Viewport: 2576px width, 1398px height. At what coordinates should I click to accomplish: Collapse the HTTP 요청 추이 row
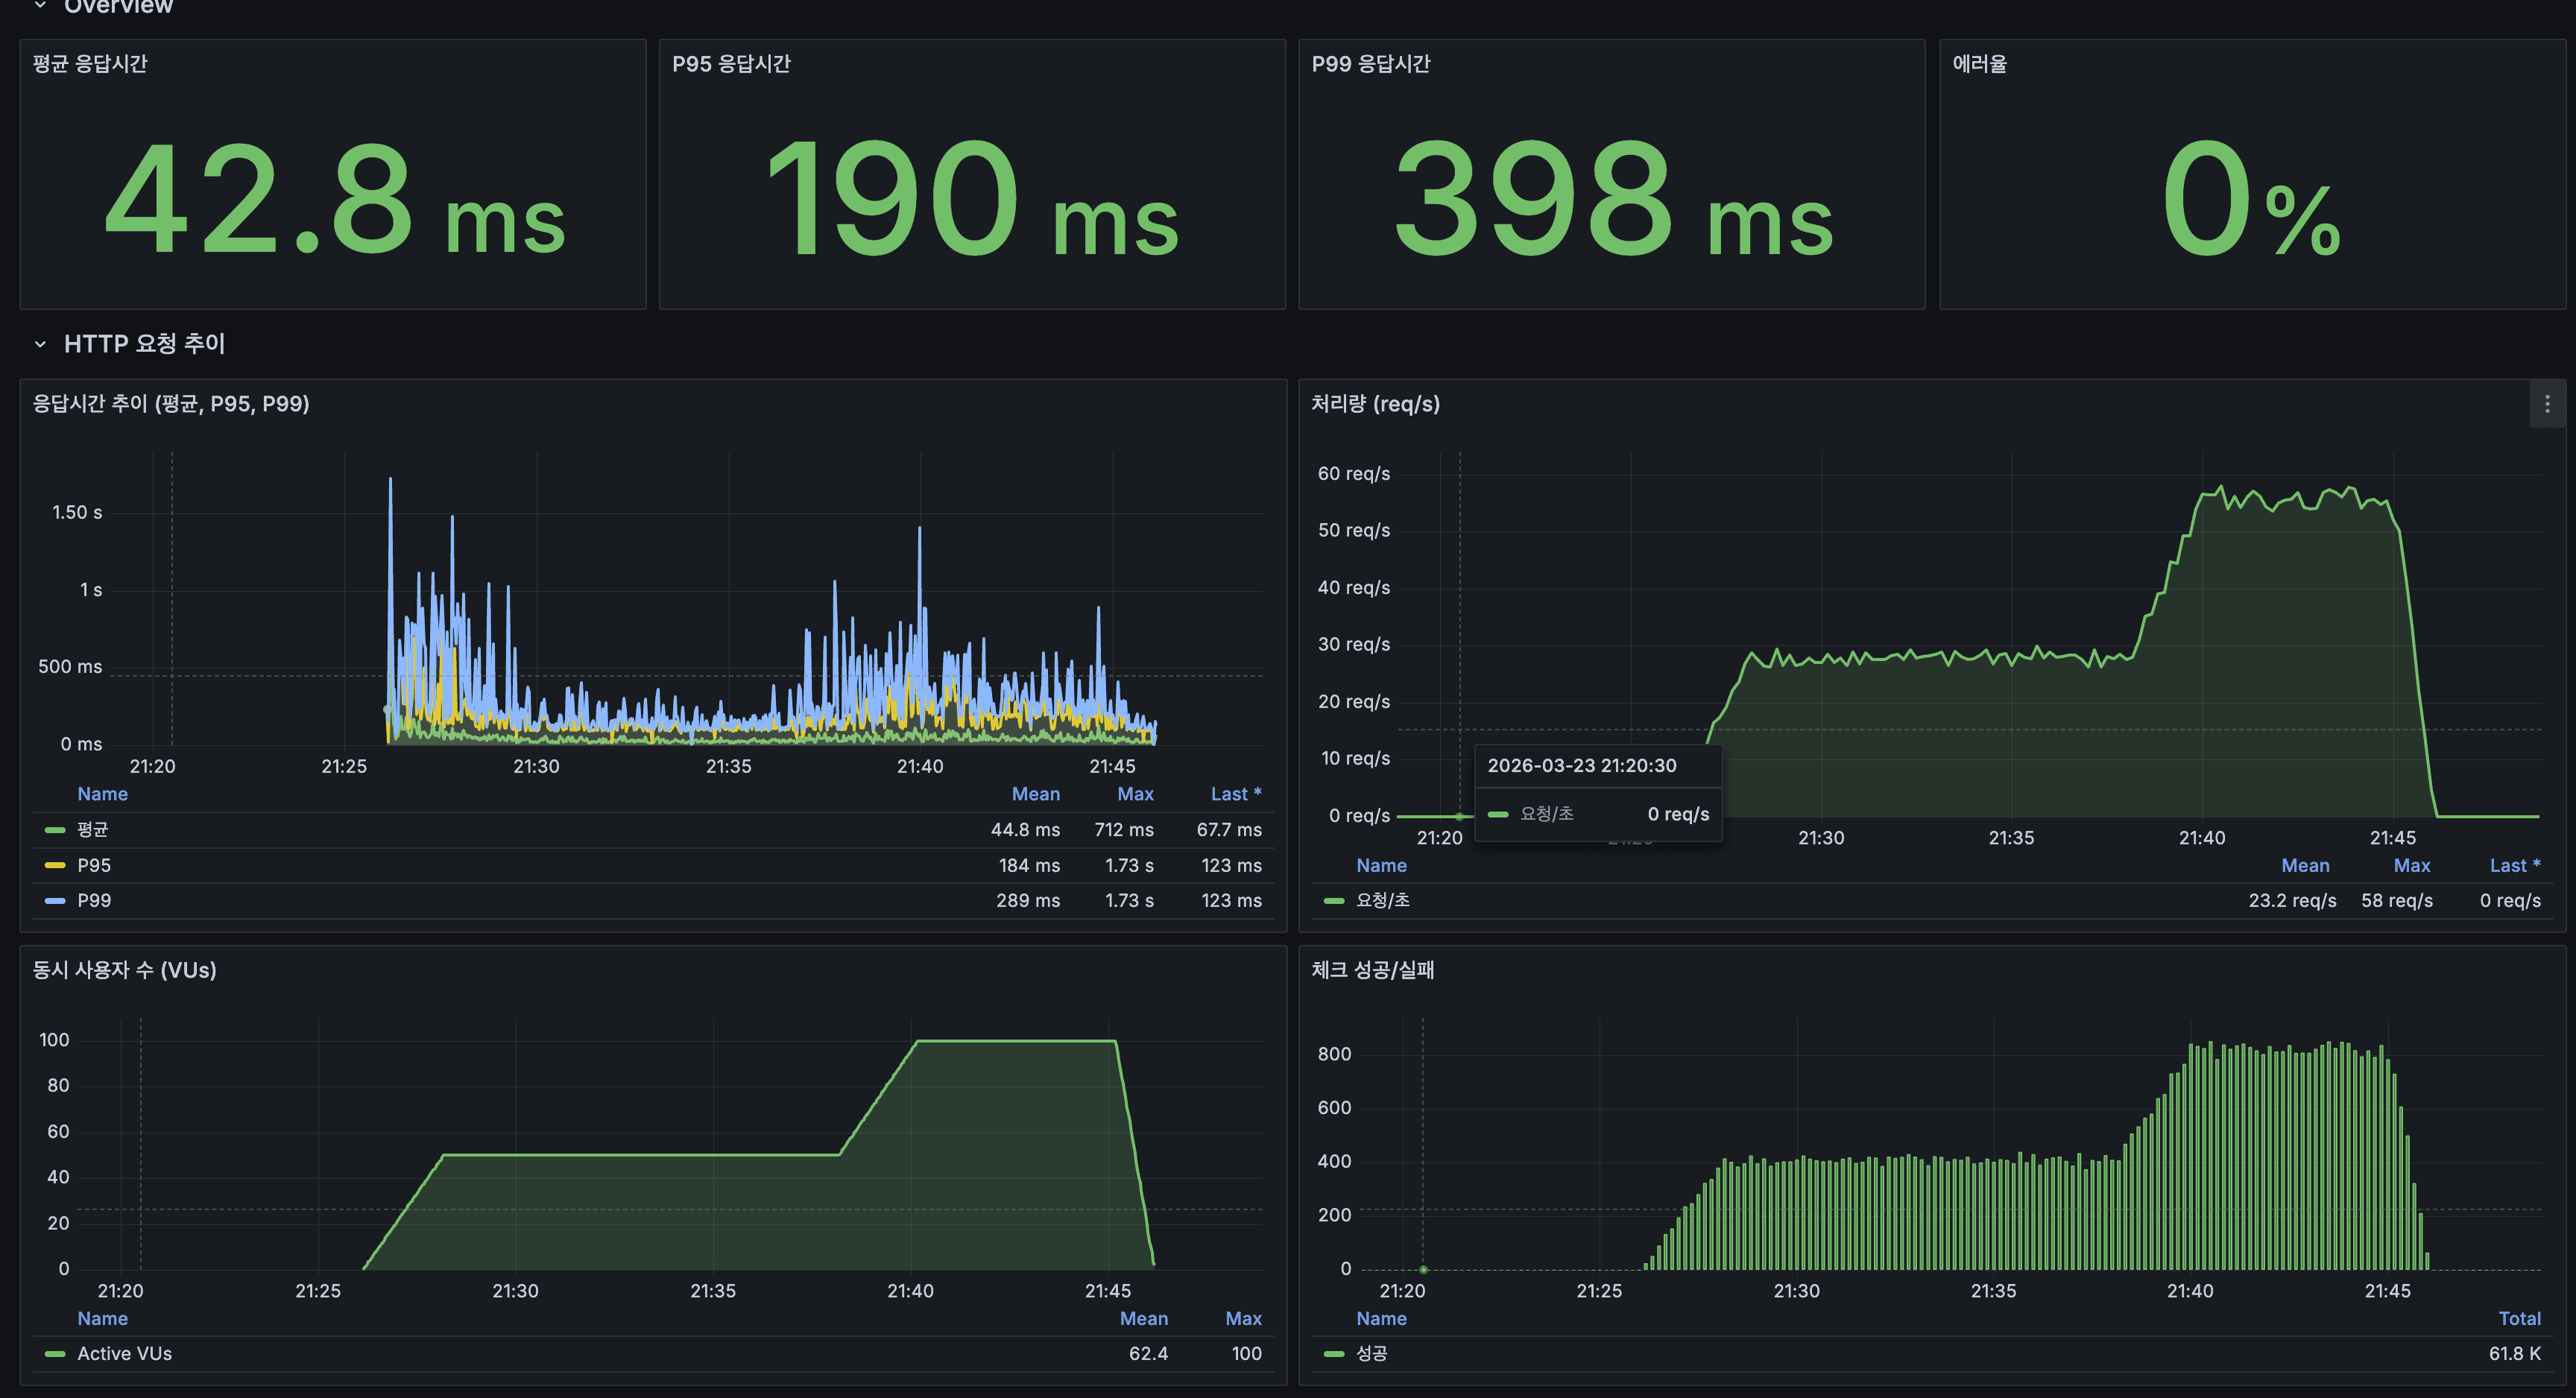[x=40, y=344]
